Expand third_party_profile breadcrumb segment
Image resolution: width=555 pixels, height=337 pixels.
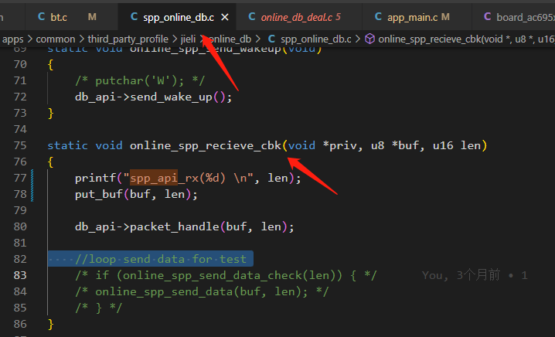[x=128, y=39]
